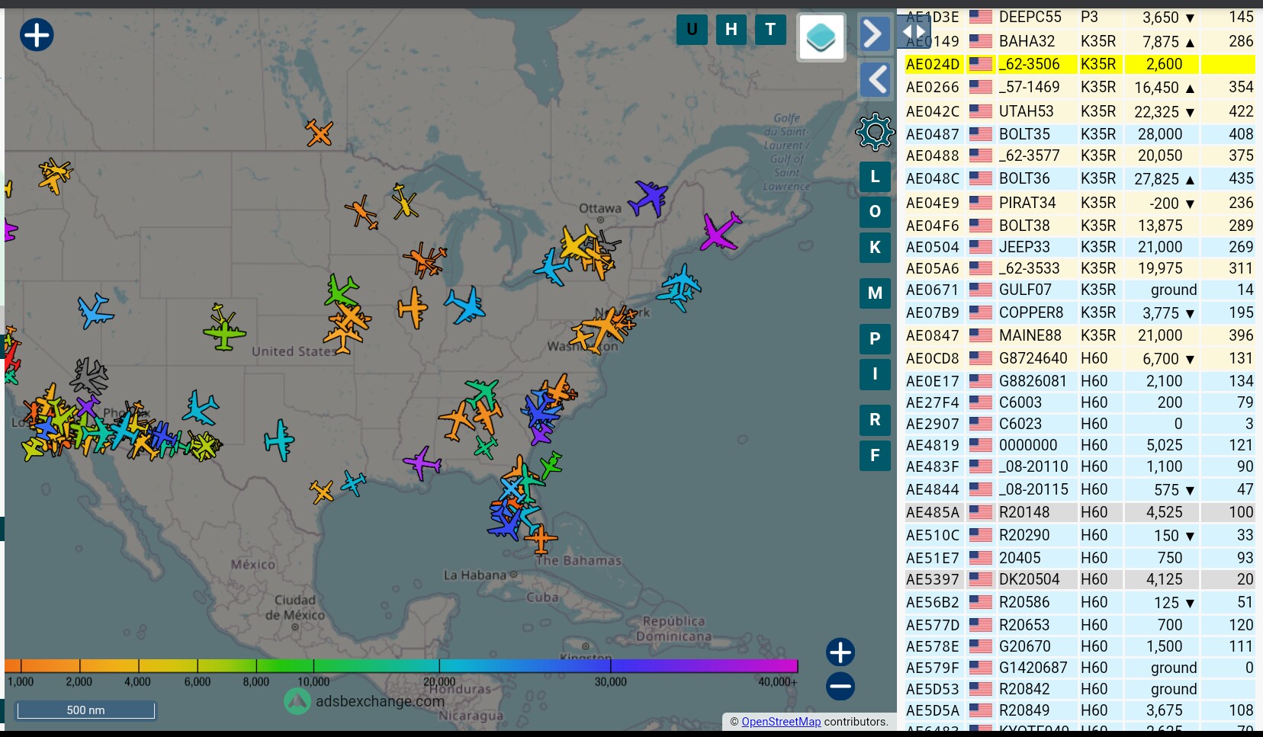Toggle the U filter button
1263x737 pixels.
click(x=692, y=30)
